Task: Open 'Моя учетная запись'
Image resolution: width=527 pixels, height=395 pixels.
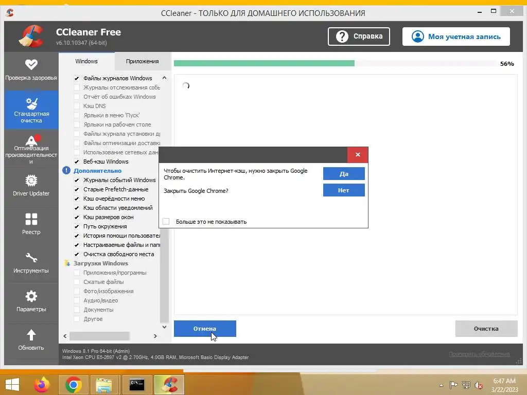Action: point(456,37)
